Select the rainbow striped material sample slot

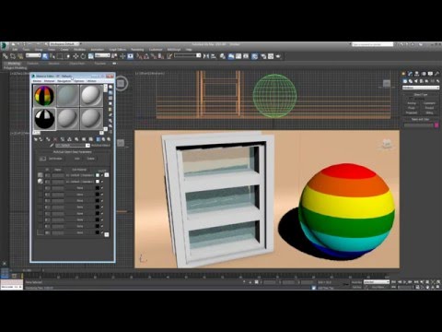[45, 95]
